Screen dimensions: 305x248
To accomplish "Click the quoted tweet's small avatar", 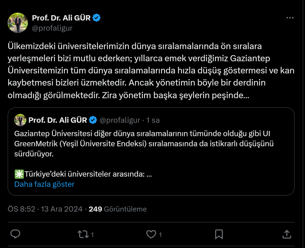I will coord(20,120).
